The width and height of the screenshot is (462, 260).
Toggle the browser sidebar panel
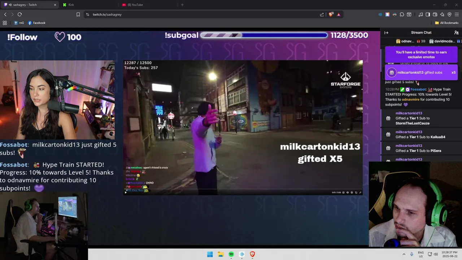[428, 14]
